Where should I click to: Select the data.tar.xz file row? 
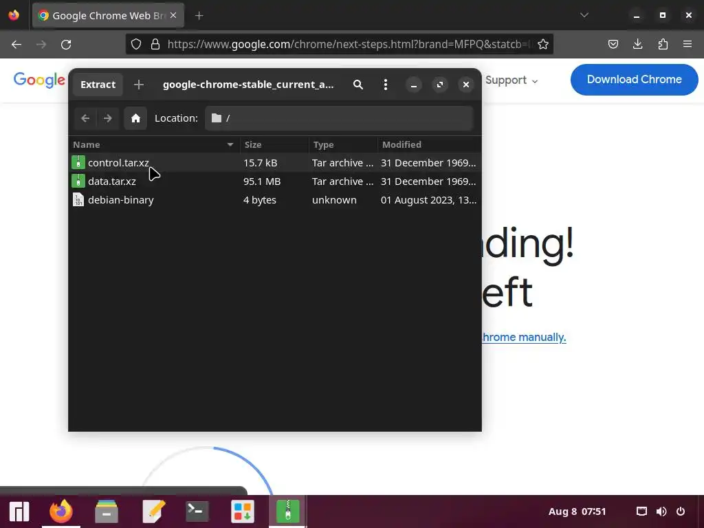pyautogui.click(x=275, y=181)
